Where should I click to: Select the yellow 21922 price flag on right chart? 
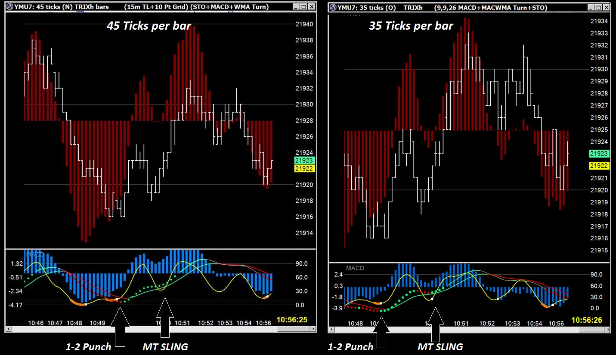pyautogui.click(x=599, y=165)
